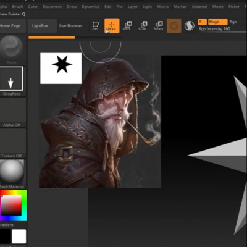The width and height of the screenshot is (247, 247).
Task: Select the Scale gizmo icon
Action: (143, 26)
